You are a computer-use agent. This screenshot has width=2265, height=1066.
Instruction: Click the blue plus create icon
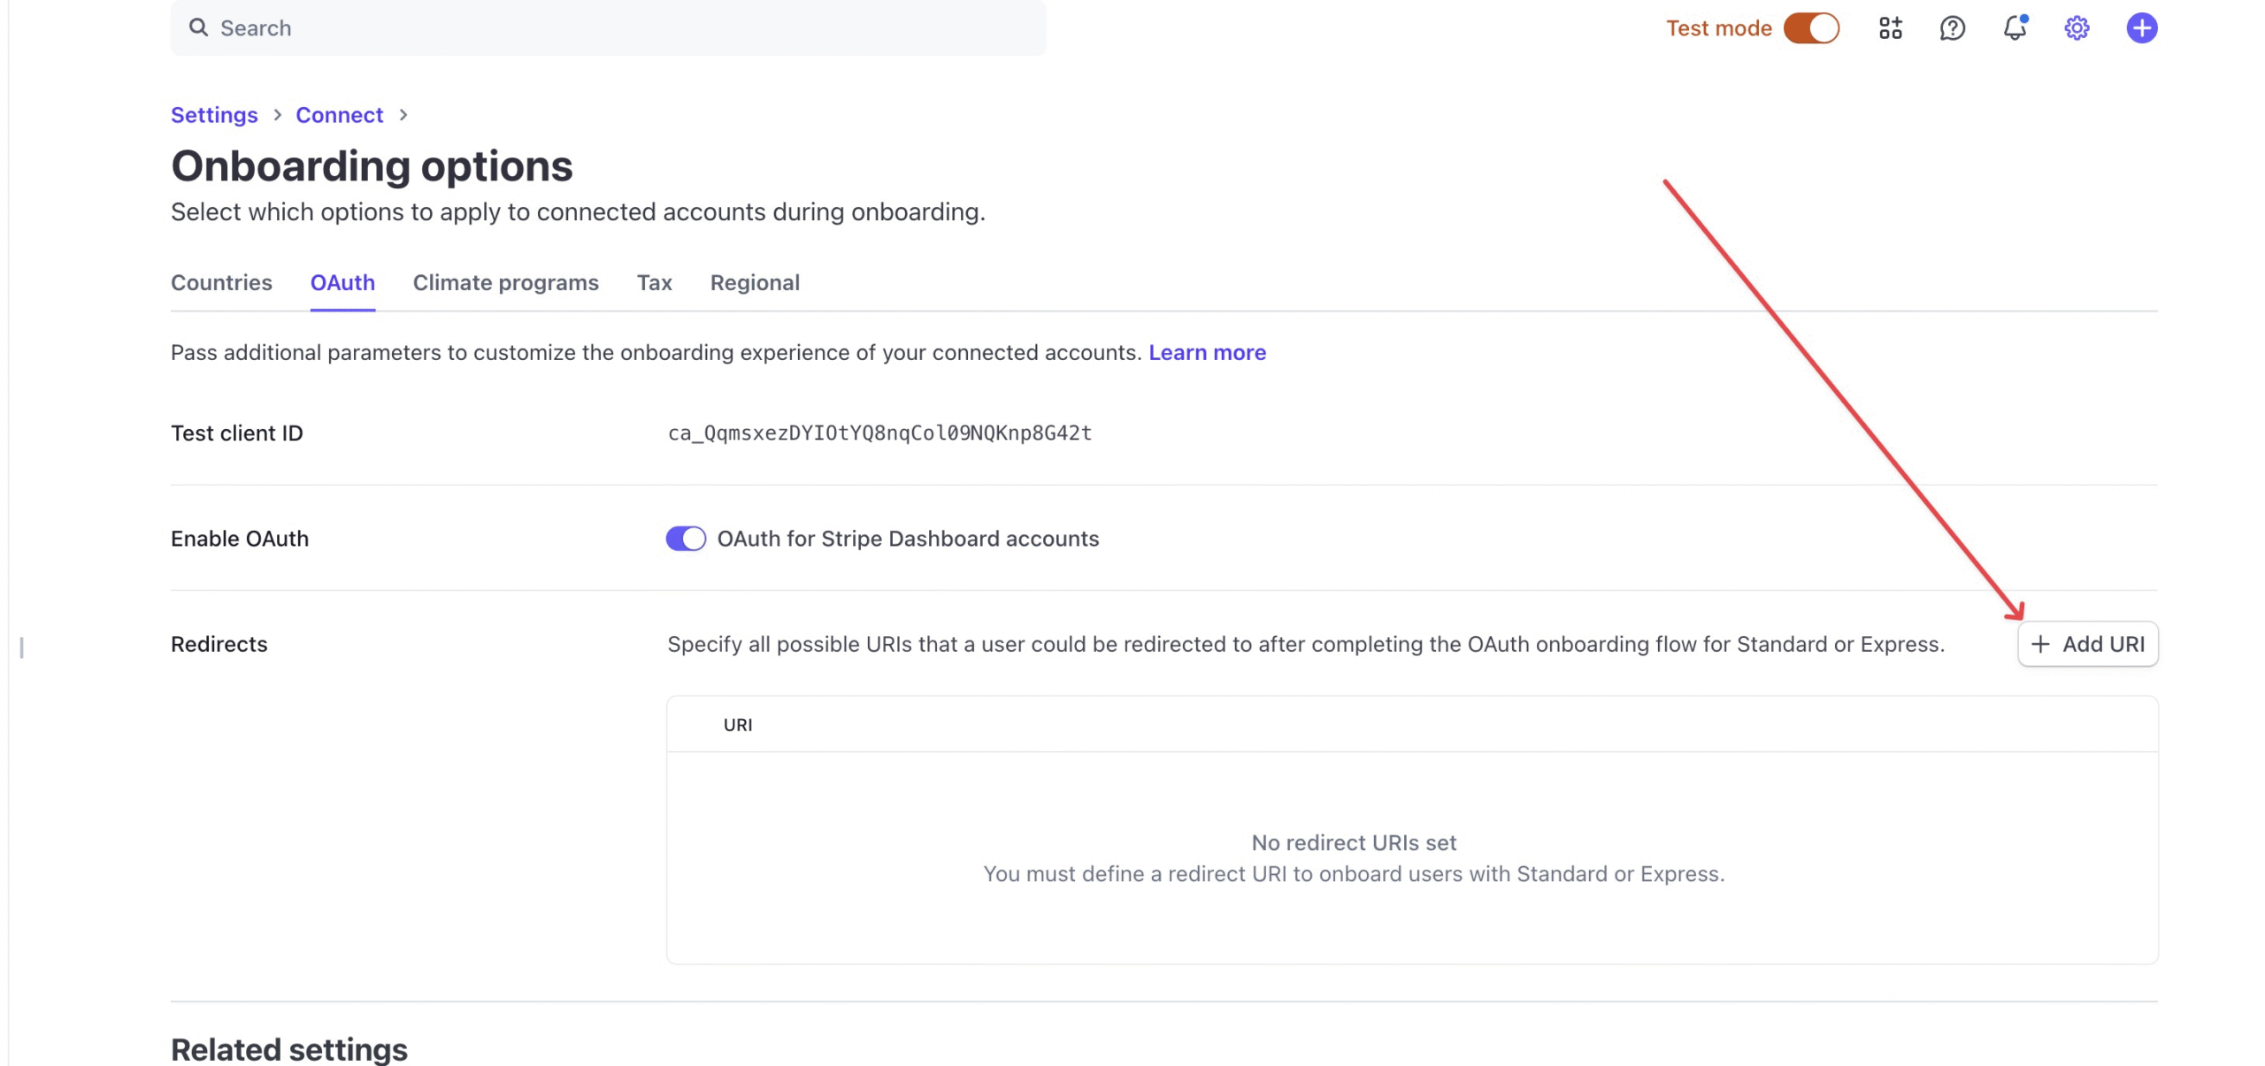[2141, 28]
